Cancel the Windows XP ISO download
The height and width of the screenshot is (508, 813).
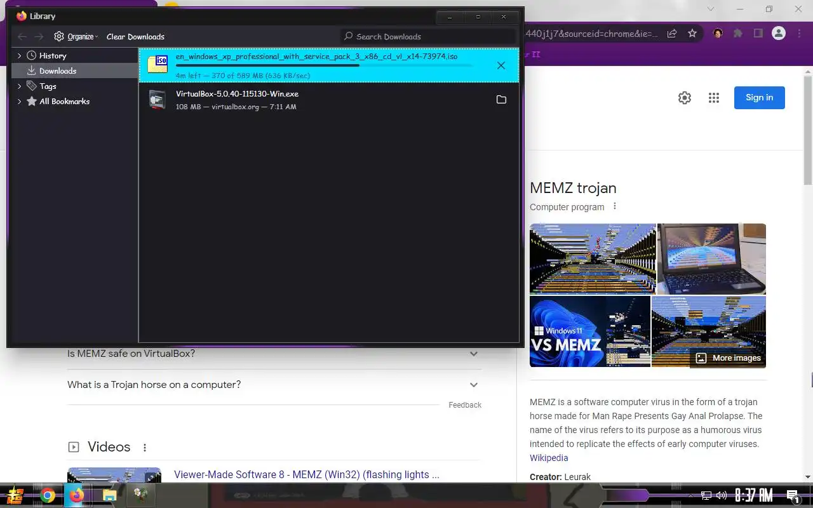[x=501, y=65]
